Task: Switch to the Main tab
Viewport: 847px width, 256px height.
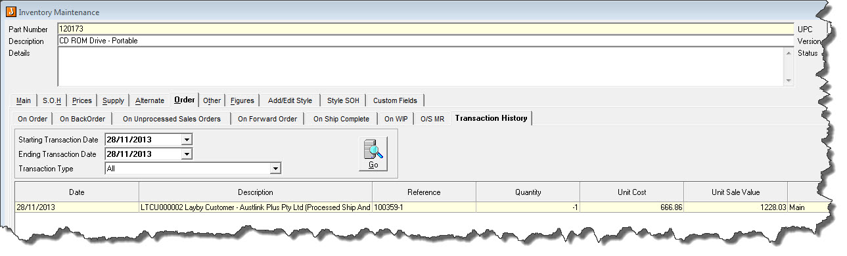Action: click(x=24, y=100)
